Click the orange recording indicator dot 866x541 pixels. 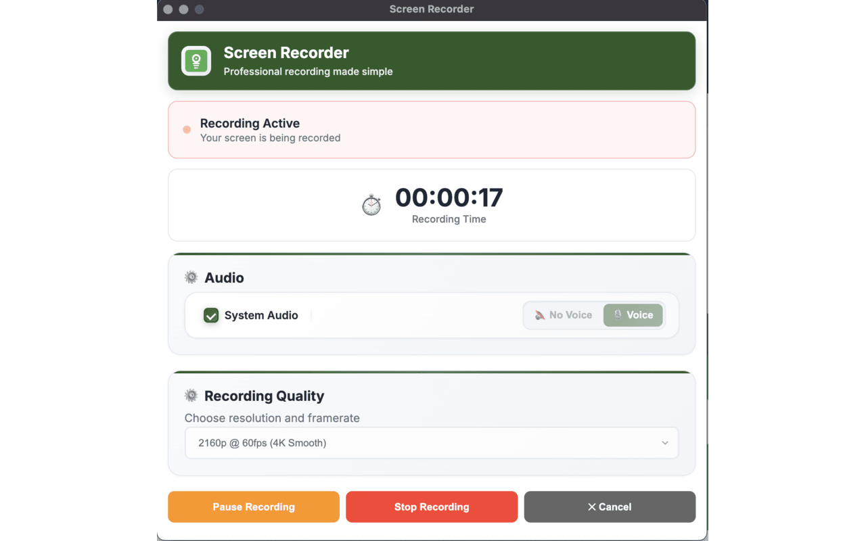(x=186, y=129)
